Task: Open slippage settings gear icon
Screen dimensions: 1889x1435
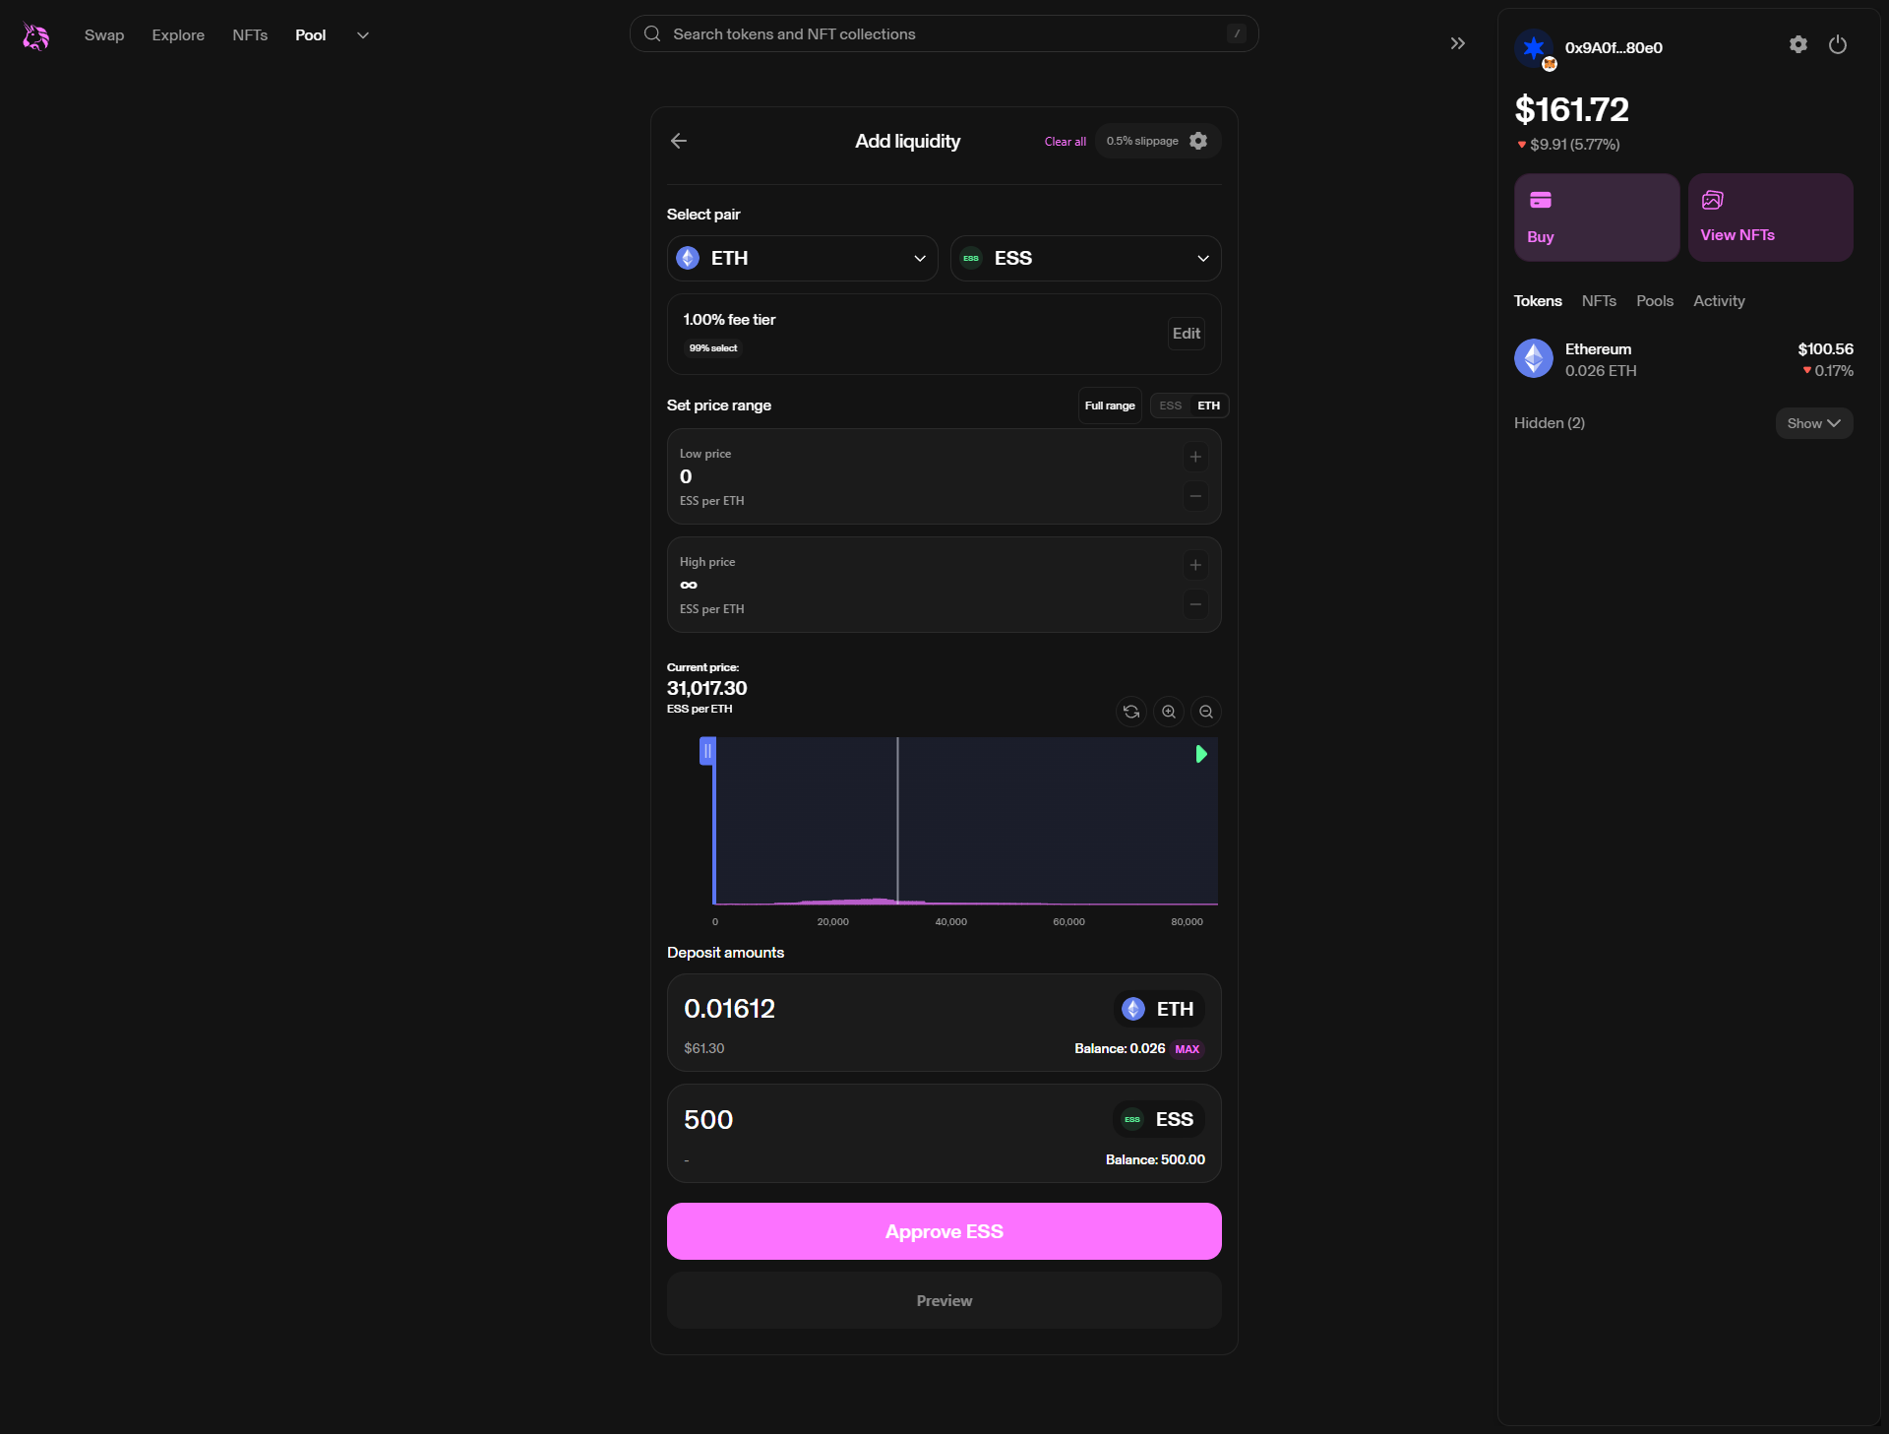Action: click(1198, 141)
